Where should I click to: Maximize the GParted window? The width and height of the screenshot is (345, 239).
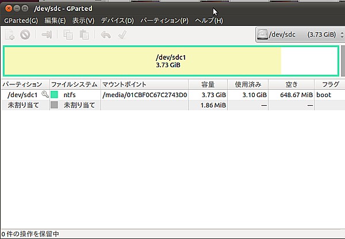(25, 9)
